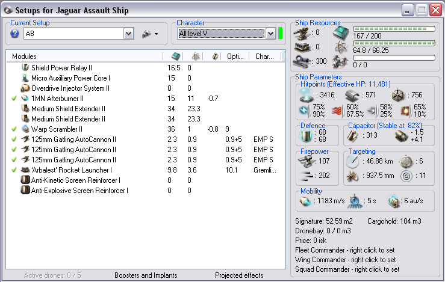
Task: Sort by the CPU column header icon
Action: (176, 57)
